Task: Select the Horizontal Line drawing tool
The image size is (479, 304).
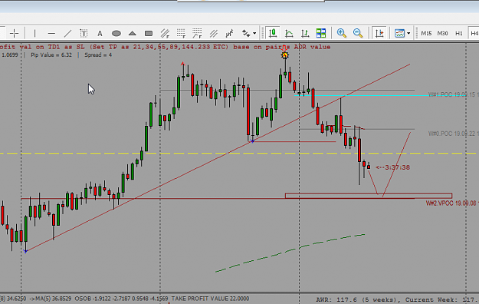Action: 51,33
